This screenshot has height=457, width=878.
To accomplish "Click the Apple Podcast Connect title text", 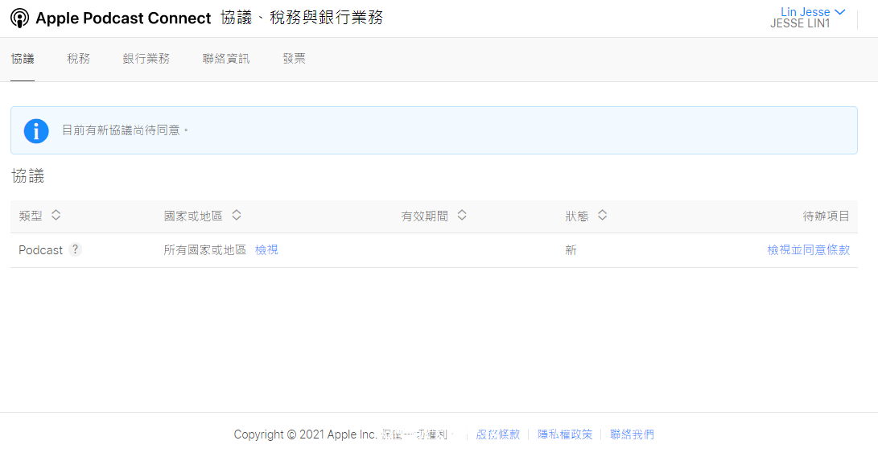I will click(x=123, y=18).
